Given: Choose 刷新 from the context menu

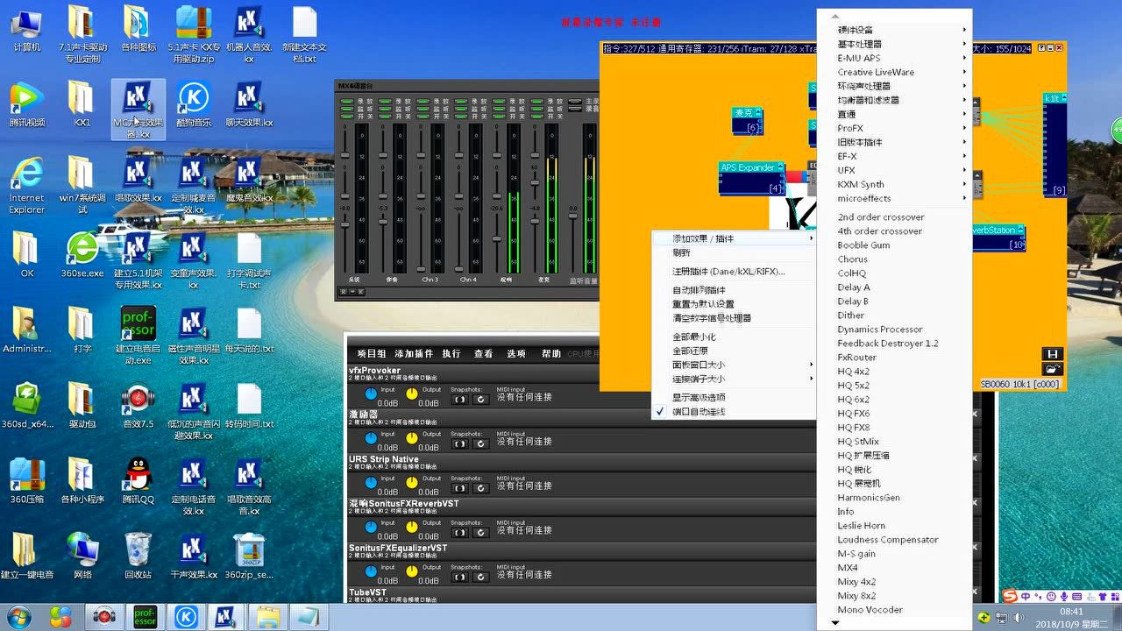Looking at the screenshot, I should click(735, 252).
